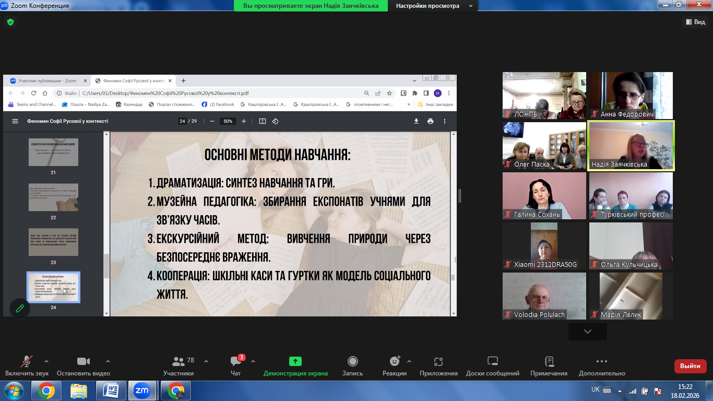Click the Reactions smiley icon
This screenshot has height=401, width=713.
pos(394,362)
